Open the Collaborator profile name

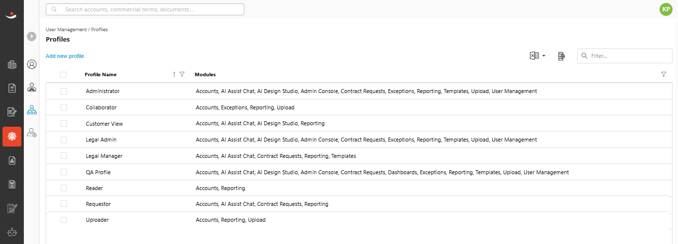101,107
